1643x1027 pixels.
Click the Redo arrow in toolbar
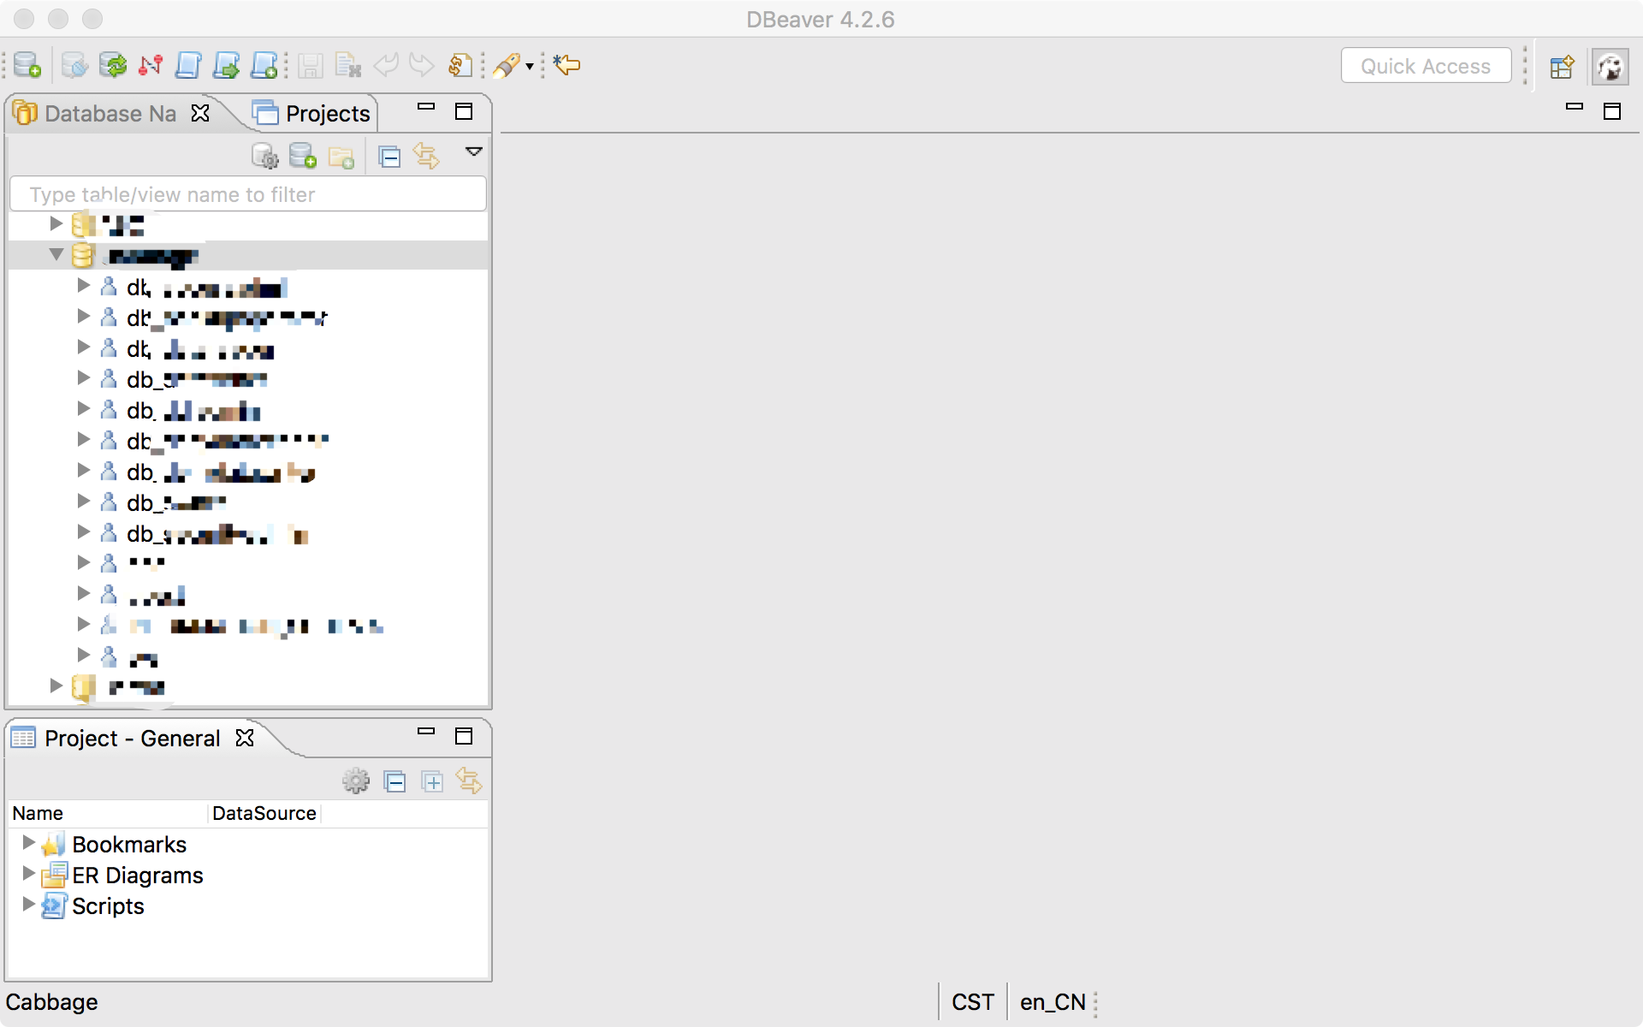421,65
